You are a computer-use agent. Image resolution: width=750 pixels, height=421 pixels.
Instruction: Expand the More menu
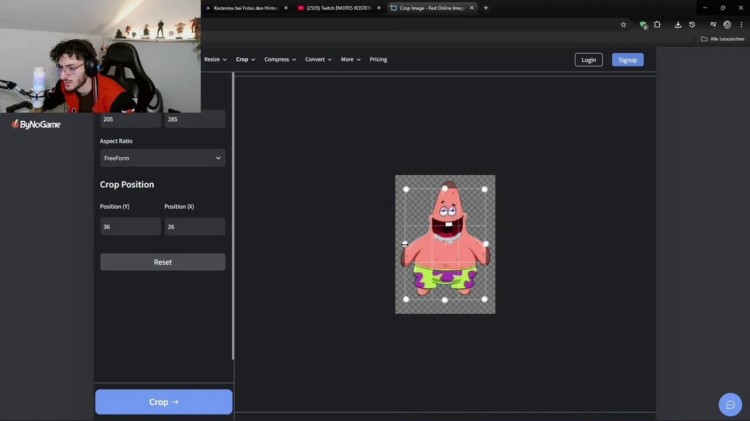tap(350, 60)
